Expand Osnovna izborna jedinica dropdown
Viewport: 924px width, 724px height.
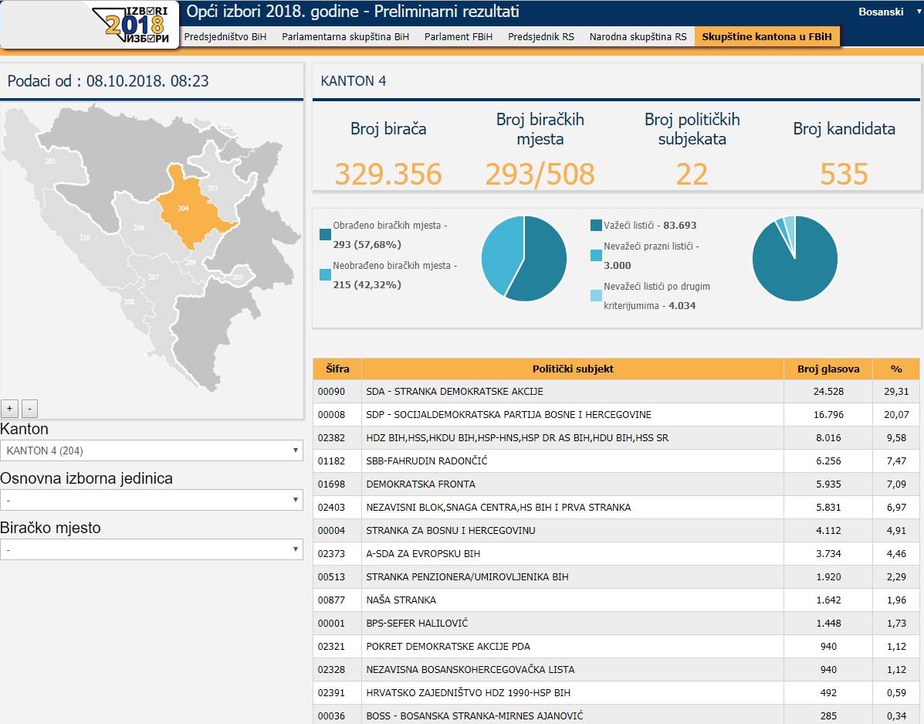point(151,500)
